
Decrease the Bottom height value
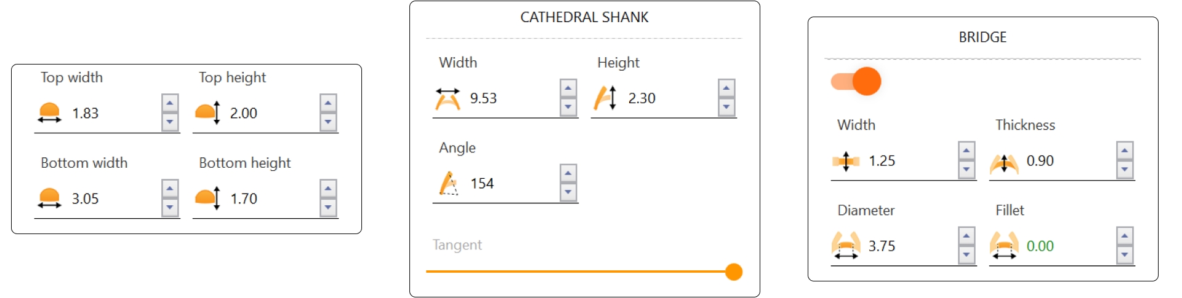(328, 208)
